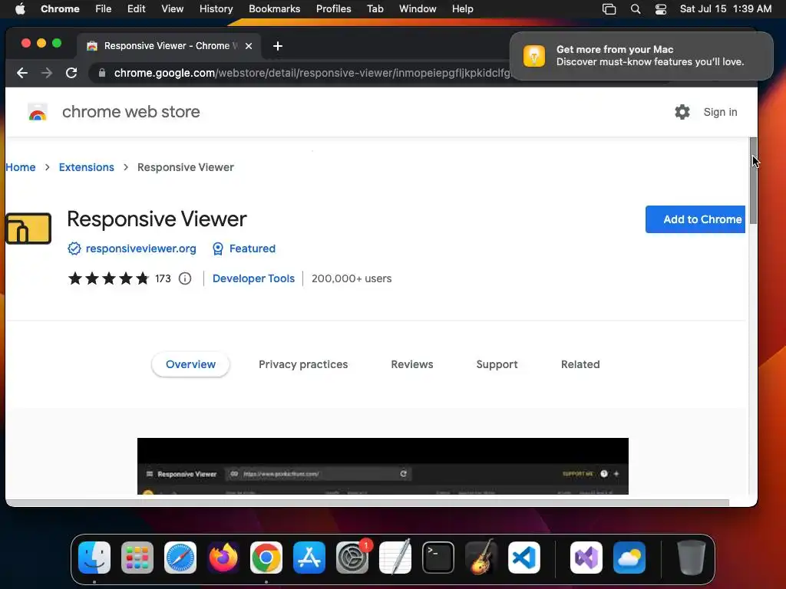This screenshot has height=589, width=786.
Task: Open the Bookmarks menu
Action: coord(275,9)
